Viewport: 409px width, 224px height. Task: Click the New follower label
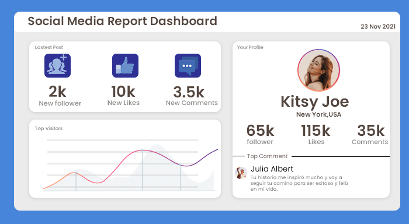60,103
